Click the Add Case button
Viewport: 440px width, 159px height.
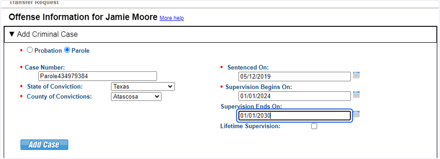[x=44, y=145]
